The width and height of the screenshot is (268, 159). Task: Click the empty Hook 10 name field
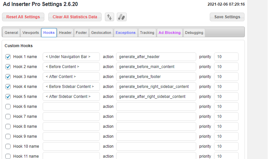point(71,146)
